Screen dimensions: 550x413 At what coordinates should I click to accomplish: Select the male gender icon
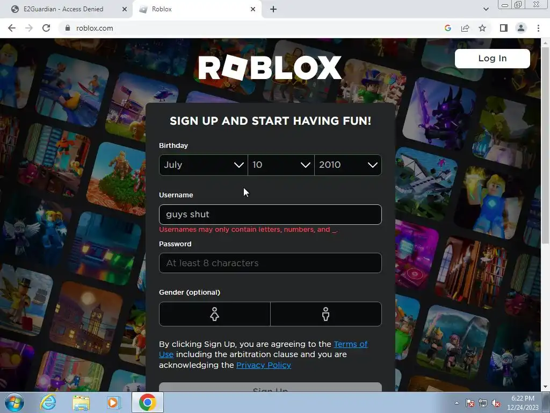pyautogui.click(x=326, y=314)
